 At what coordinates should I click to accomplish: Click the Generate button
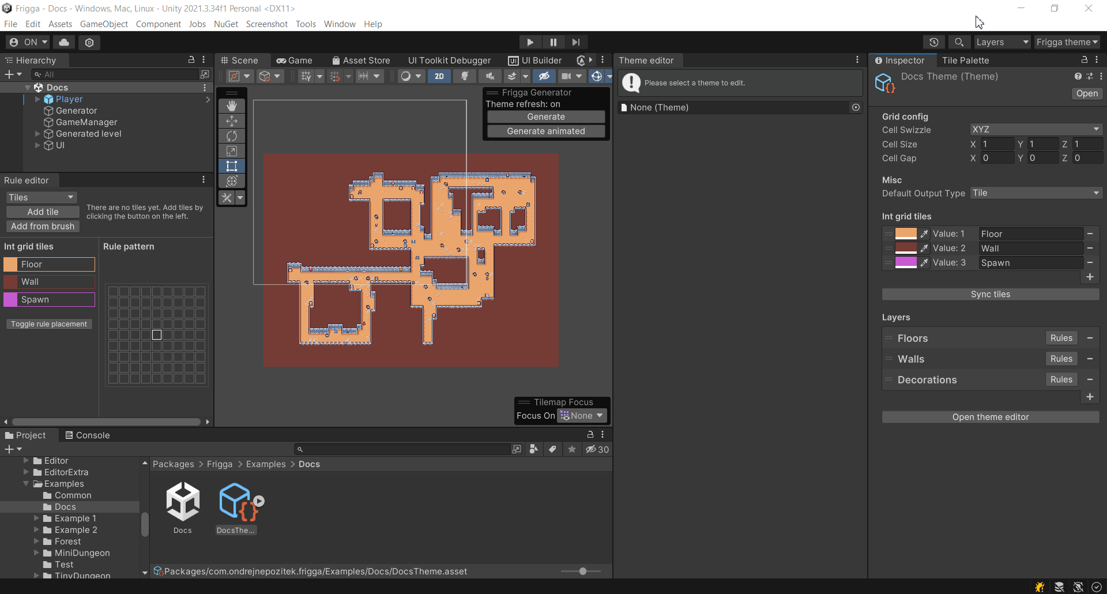[x=546, y=116]
